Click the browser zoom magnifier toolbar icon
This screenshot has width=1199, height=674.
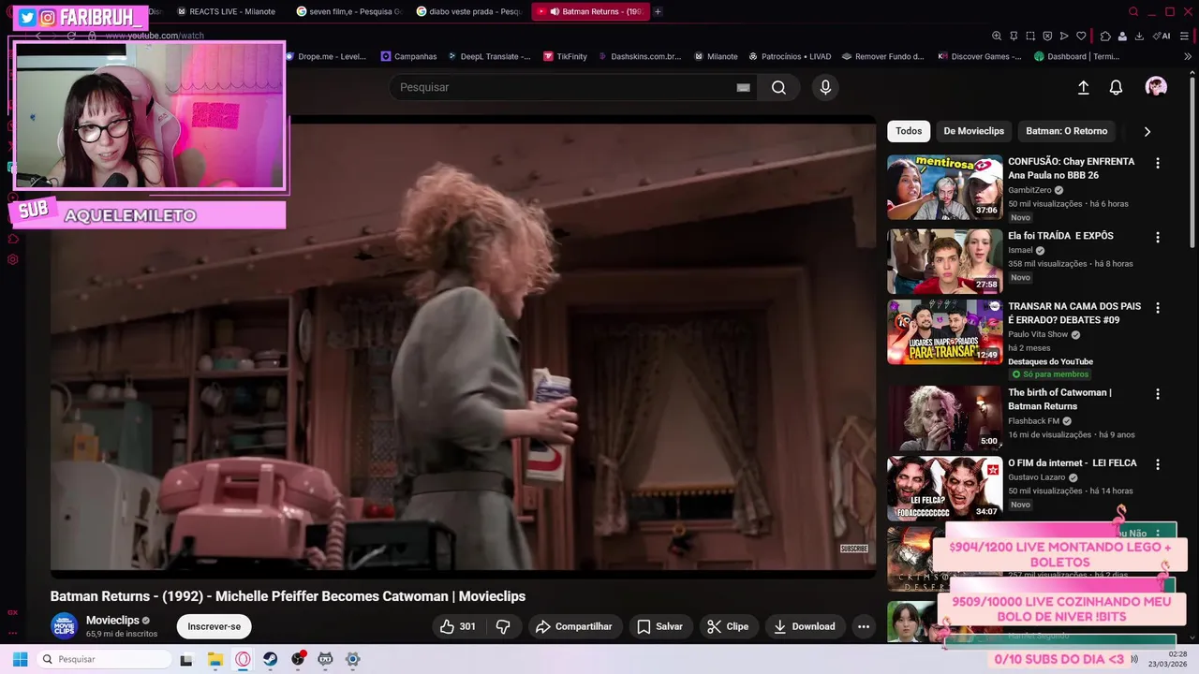coord(997,36)
